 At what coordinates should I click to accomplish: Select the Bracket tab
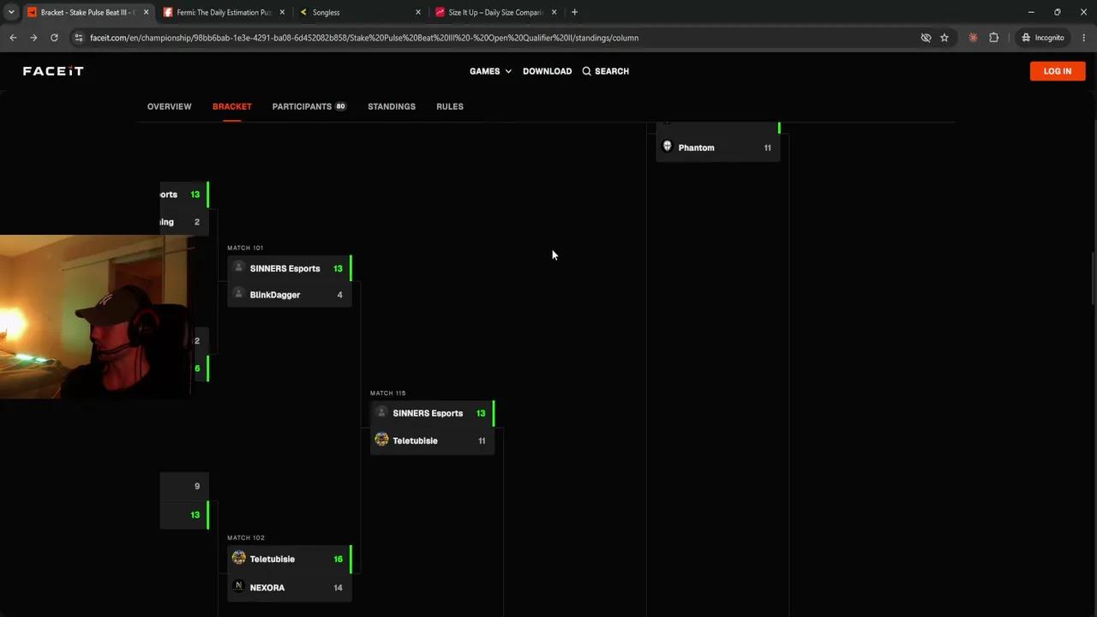coord(231,106)
